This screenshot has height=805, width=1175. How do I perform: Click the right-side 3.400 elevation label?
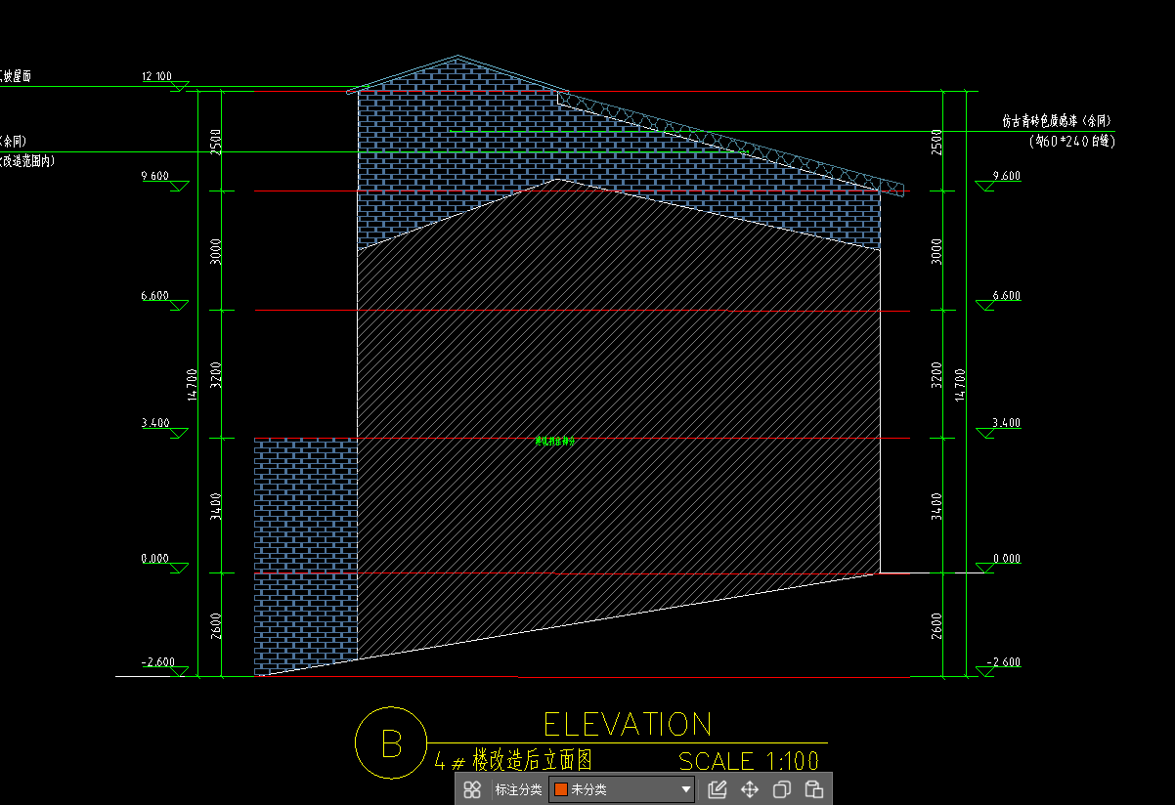(1006, 423)
